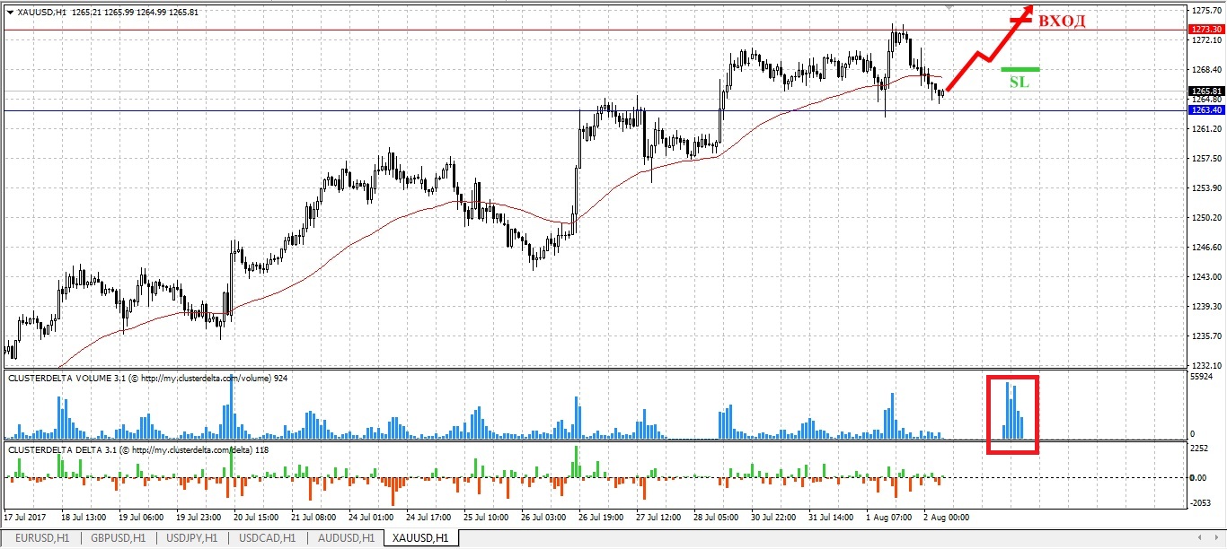
Task: Open the USDCAD,H1 chart tab
Action: click(267, 538)
